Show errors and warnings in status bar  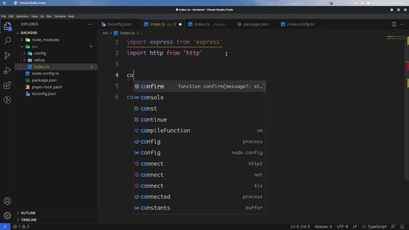(21, 227)
